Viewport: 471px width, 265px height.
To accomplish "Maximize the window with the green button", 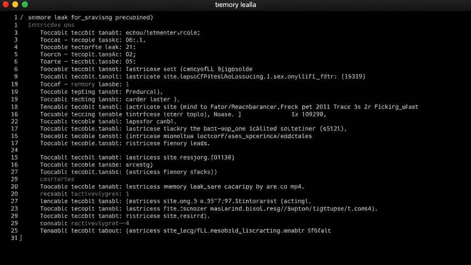I will pyautogui.click(x=25, y=5).
